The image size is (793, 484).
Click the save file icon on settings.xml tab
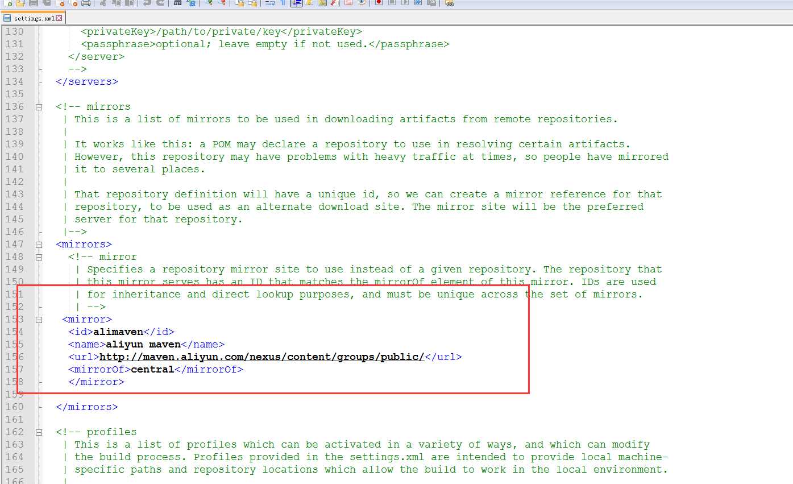(7, 18)
